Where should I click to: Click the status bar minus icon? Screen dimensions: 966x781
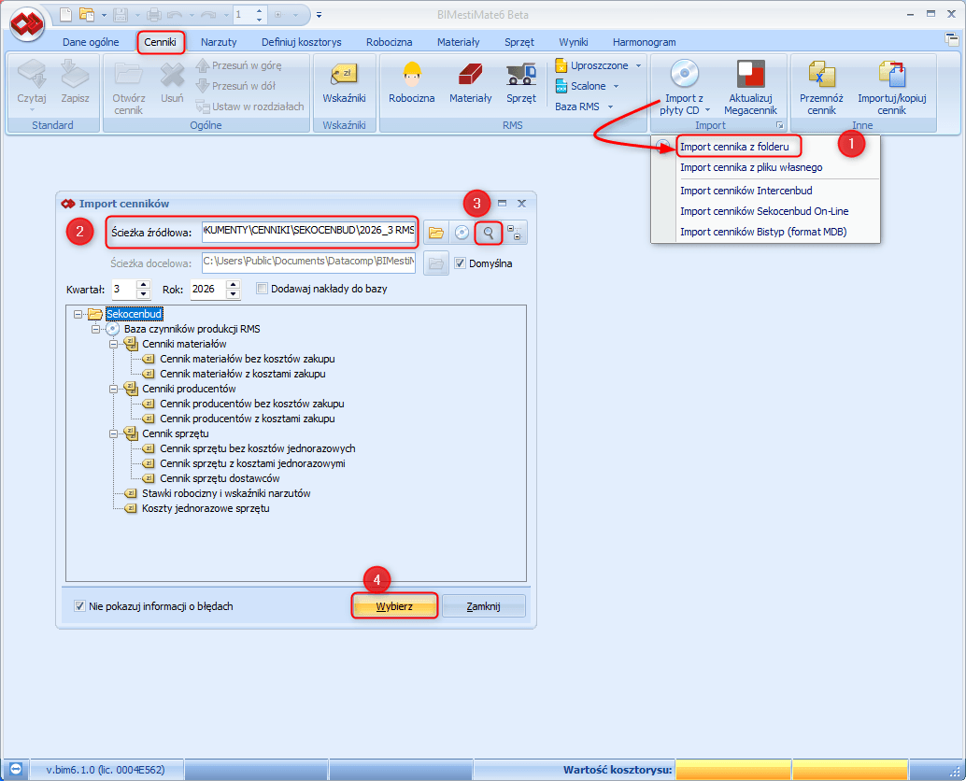[x=15, y=769]
